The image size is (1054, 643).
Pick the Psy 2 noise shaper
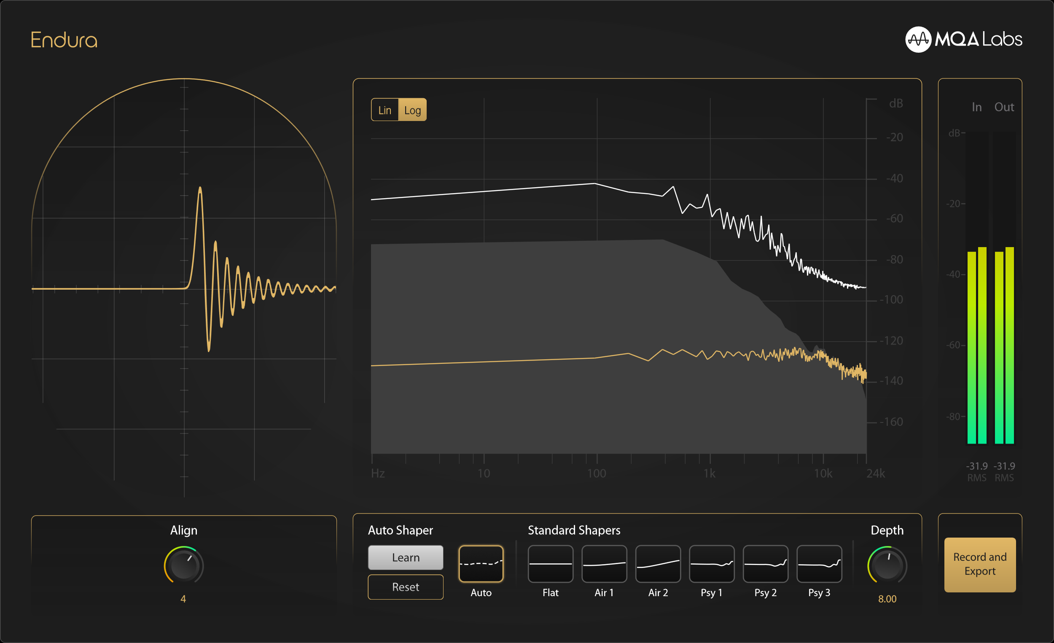(765, 563)
